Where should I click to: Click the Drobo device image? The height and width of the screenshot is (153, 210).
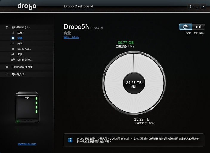pyautogui.click(x=27, y=107)
